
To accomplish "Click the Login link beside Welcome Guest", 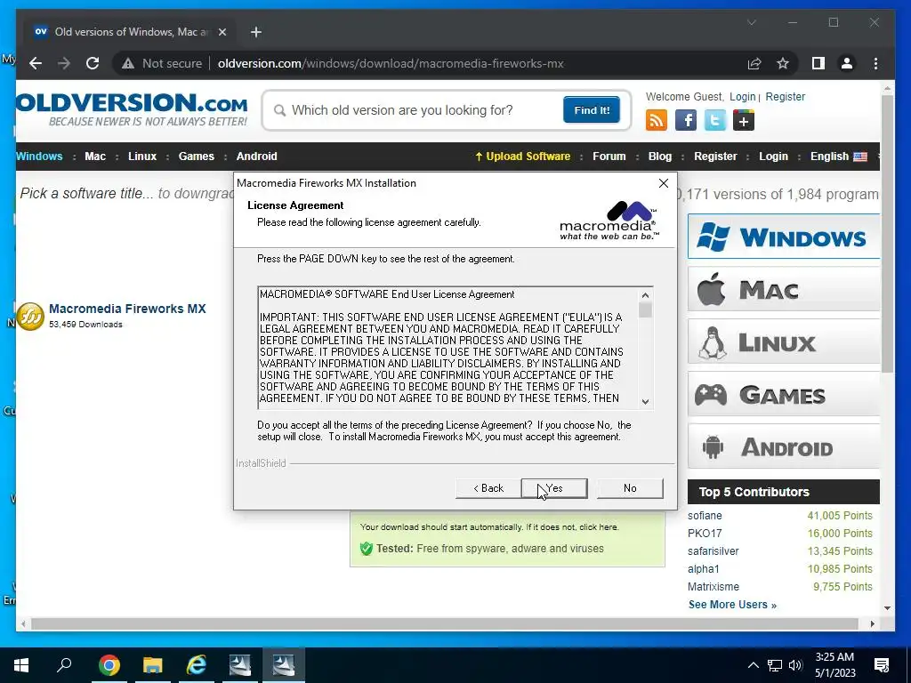I will point(743,96).
